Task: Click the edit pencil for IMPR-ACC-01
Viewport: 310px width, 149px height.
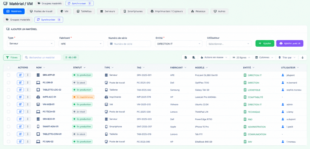Action: point(20,97)
